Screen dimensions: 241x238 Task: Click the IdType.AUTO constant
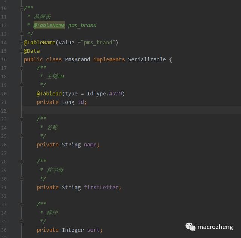click(104, 93)
